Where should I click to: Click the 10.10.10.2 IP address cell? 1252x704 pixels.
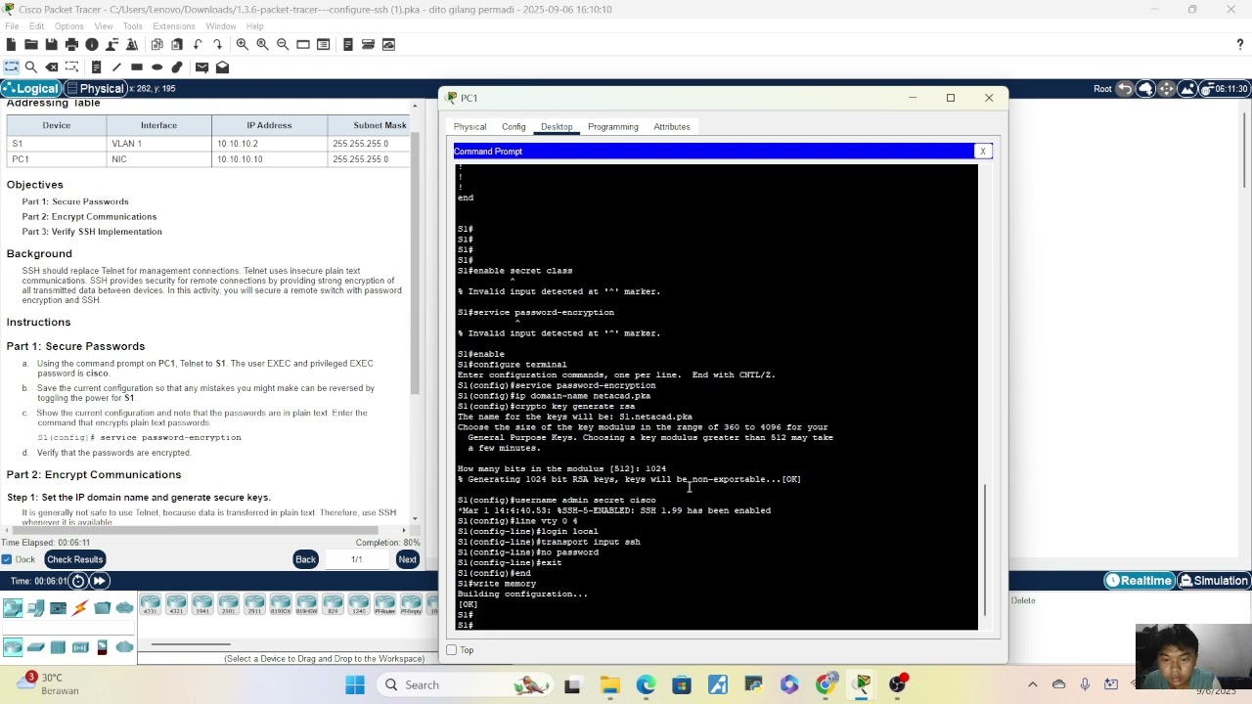pyautogui.click(x=269, y=143)
